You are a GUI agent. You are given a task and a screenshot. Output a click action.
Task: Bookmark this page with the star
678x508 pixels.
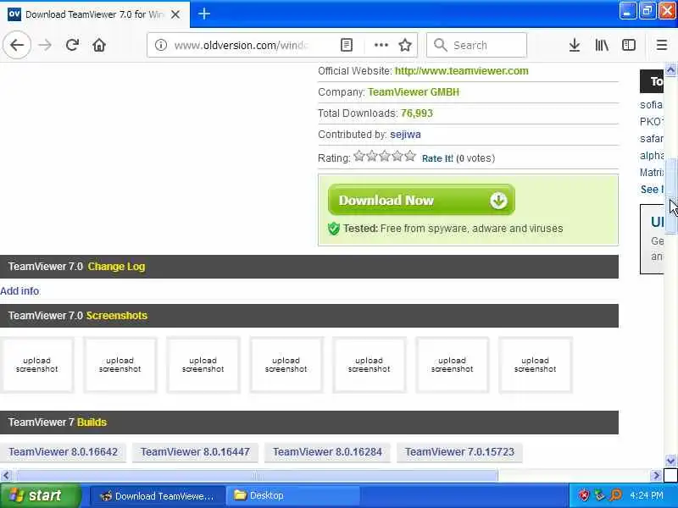(x=405, y=45)
